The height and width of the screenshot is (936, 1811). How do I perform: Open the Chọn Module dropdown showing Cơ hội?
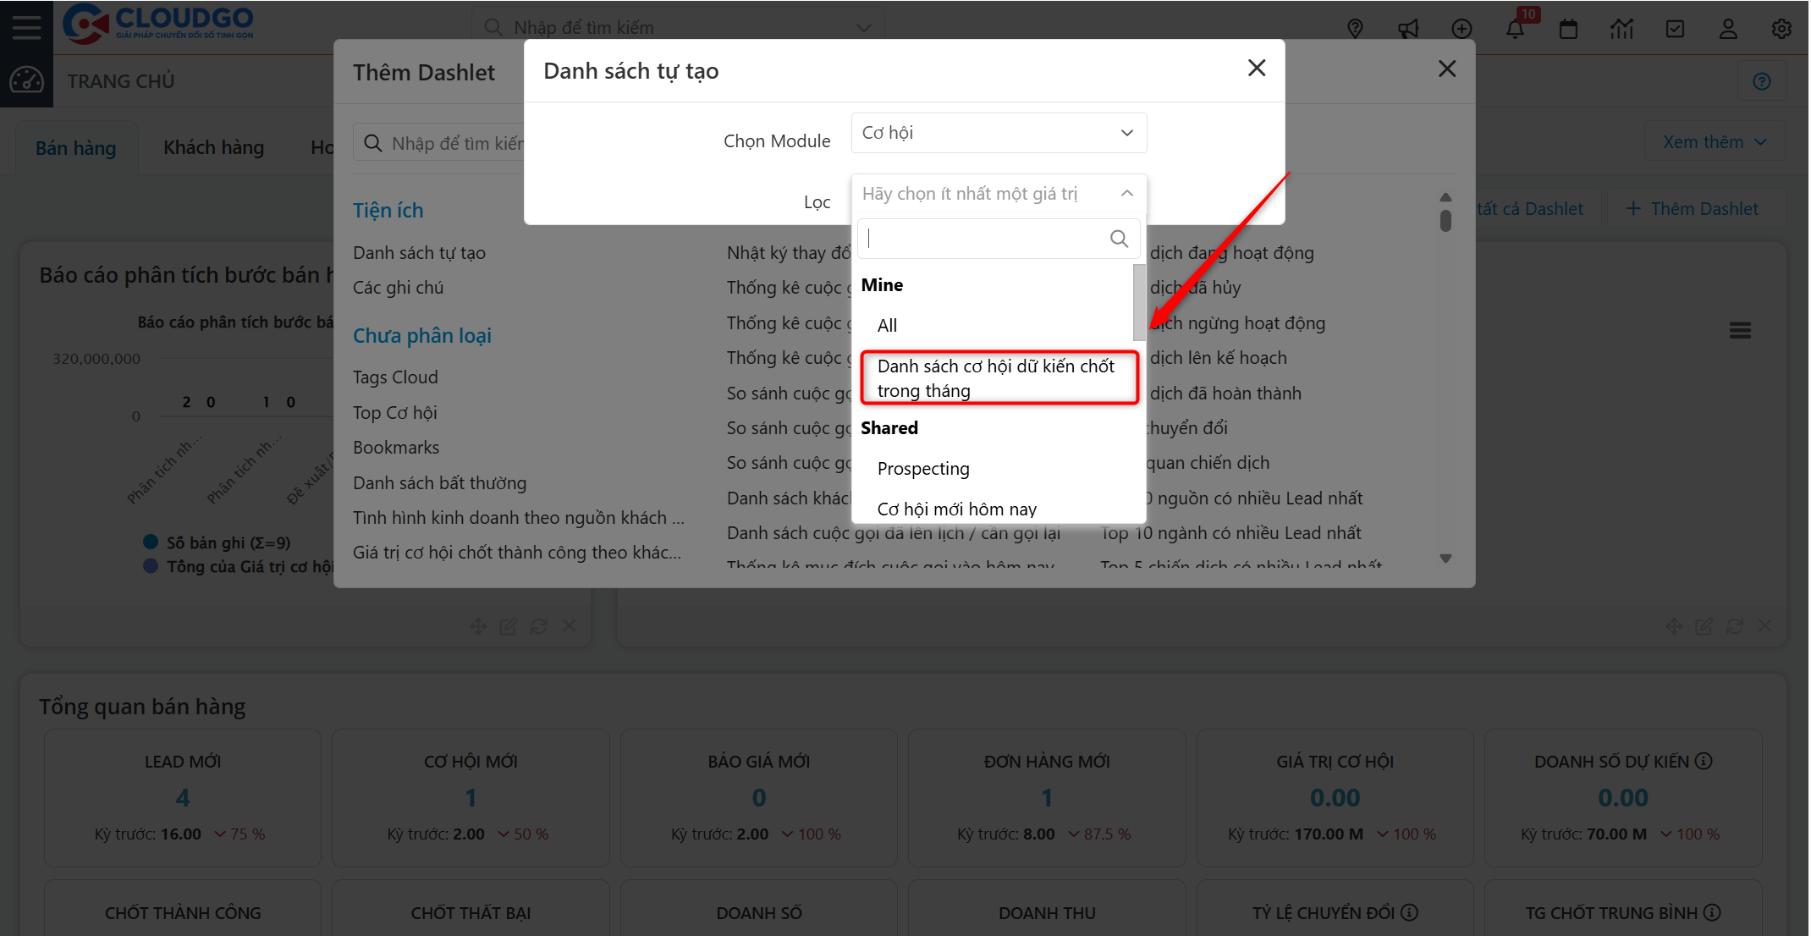click(x=999, y=133)
